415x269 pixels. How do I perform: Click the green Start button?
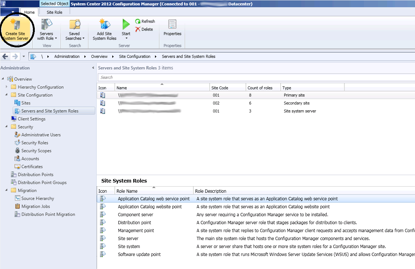[126, 24]
